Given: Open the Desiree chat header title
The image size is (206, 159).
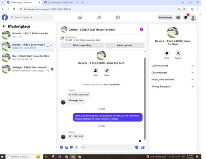Looking at the screenshot, I should [x=91, y=30].
